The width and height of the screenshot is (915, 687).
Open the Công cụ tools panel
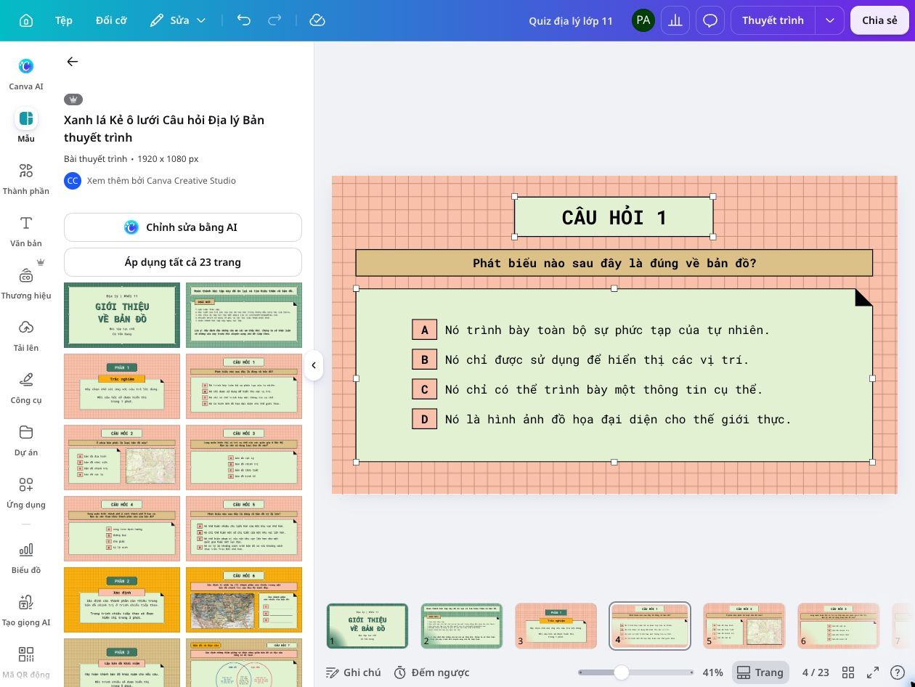pyautogui.click(x=26, y=388)
